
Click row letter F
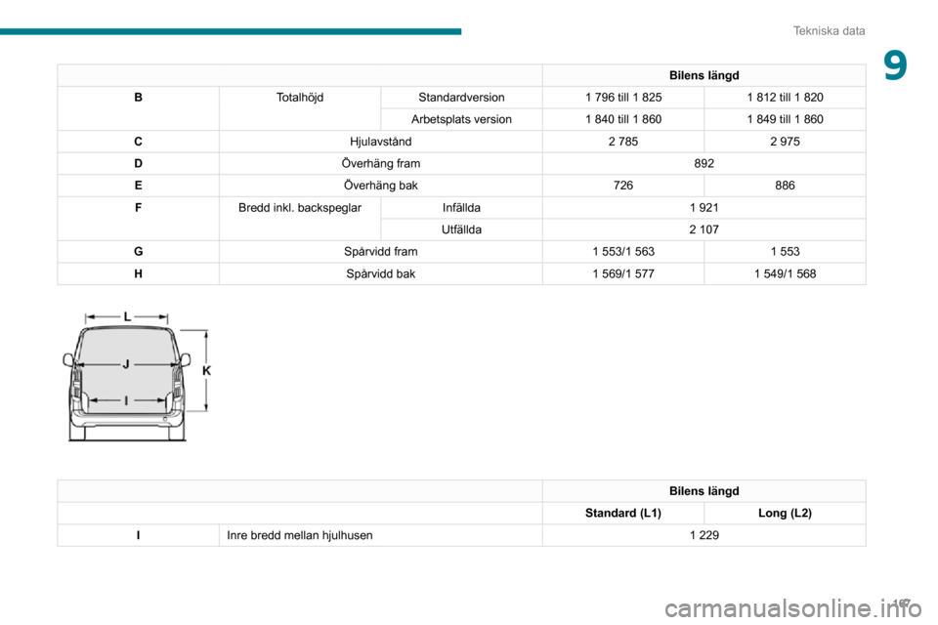pos(138,208)
